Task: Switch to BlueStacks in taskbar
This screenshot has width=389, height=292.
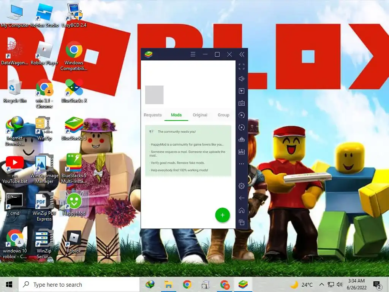Action: pos(243,284)
